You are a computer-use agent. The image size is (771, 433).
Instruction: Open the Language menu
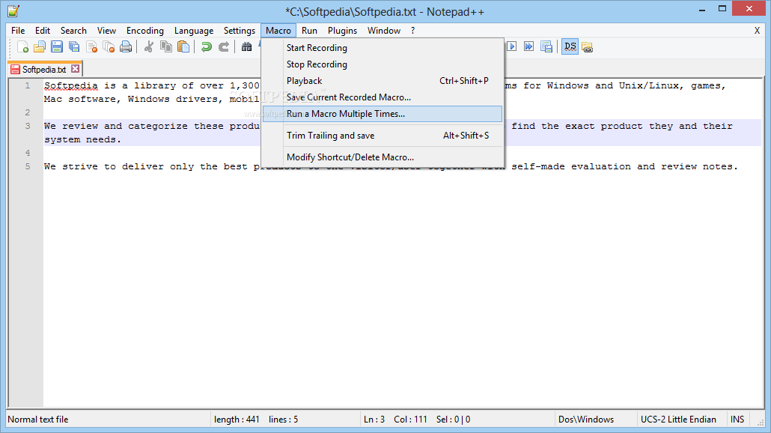pyautogui.click(x=194, y=31)
